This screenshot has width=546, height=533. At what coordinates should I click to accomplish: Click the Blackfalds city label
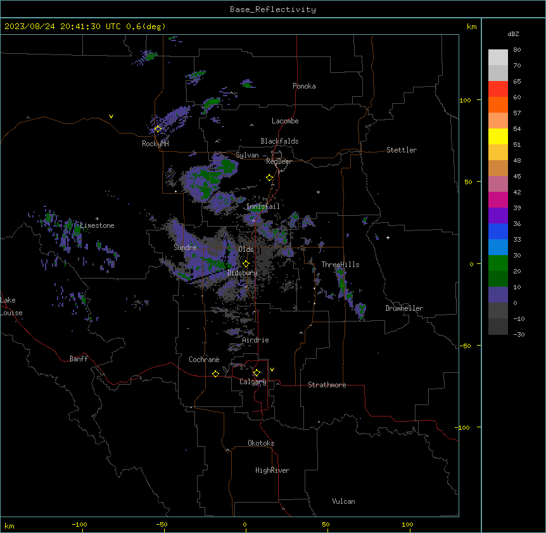click(x=279, y=141)
